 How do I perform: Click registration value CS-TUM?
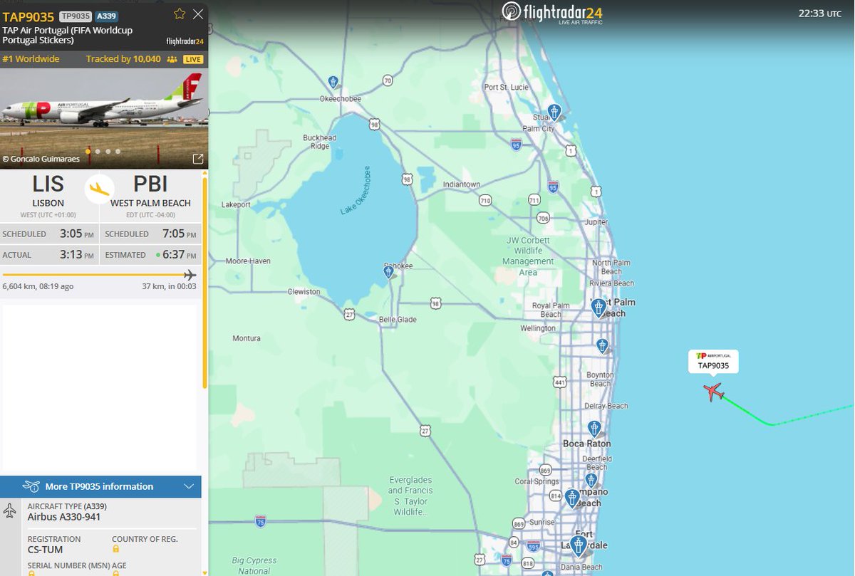[x=45, y=550]
